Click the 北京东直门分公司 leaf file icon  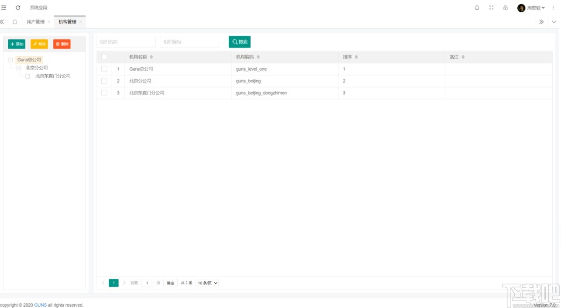tap(28, 76)
